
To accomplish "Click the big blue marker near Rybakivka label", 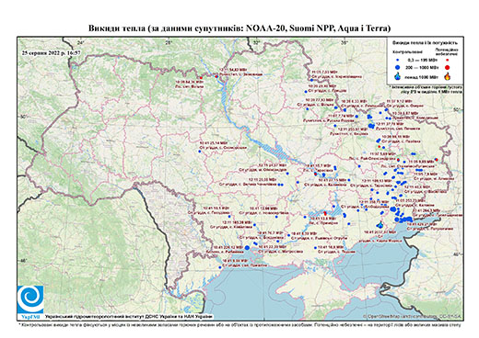I will [247, 248].
